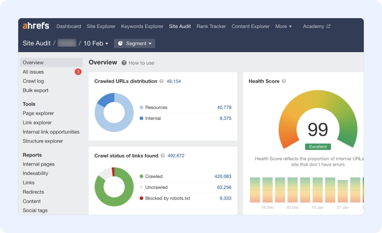Click the green Crawled legend dot
382x233 pixels.
(x=141, y=176)
